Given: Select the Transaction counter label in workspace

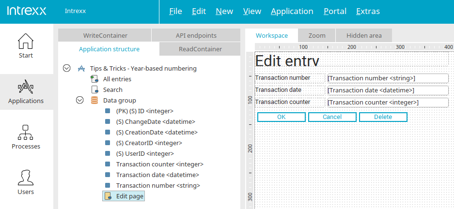Looking at the screenshot, I should tap(290, 102).
